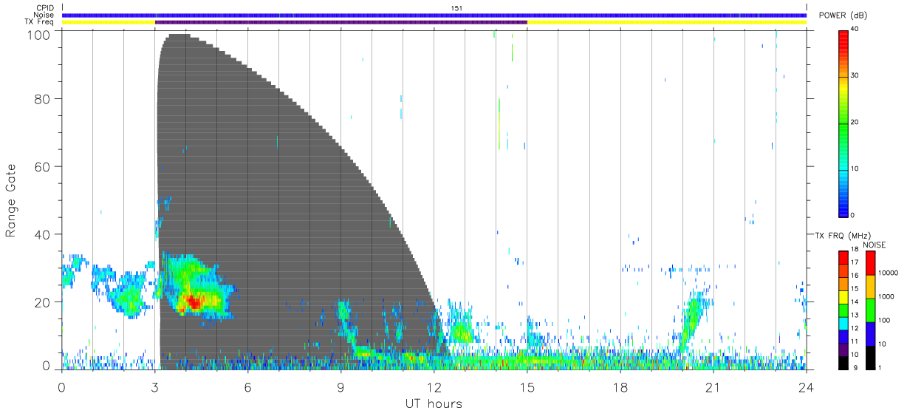The width and height of the screenshot is (907, 419).
Task: Pick the red top segment of NOISE scale
Action: coord(870,263)
